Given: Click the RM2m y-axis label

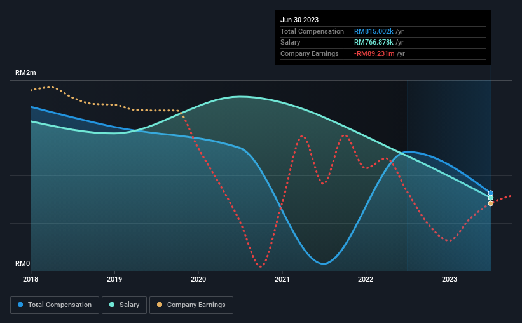Looking at the screenshot, I should point(25,72).
